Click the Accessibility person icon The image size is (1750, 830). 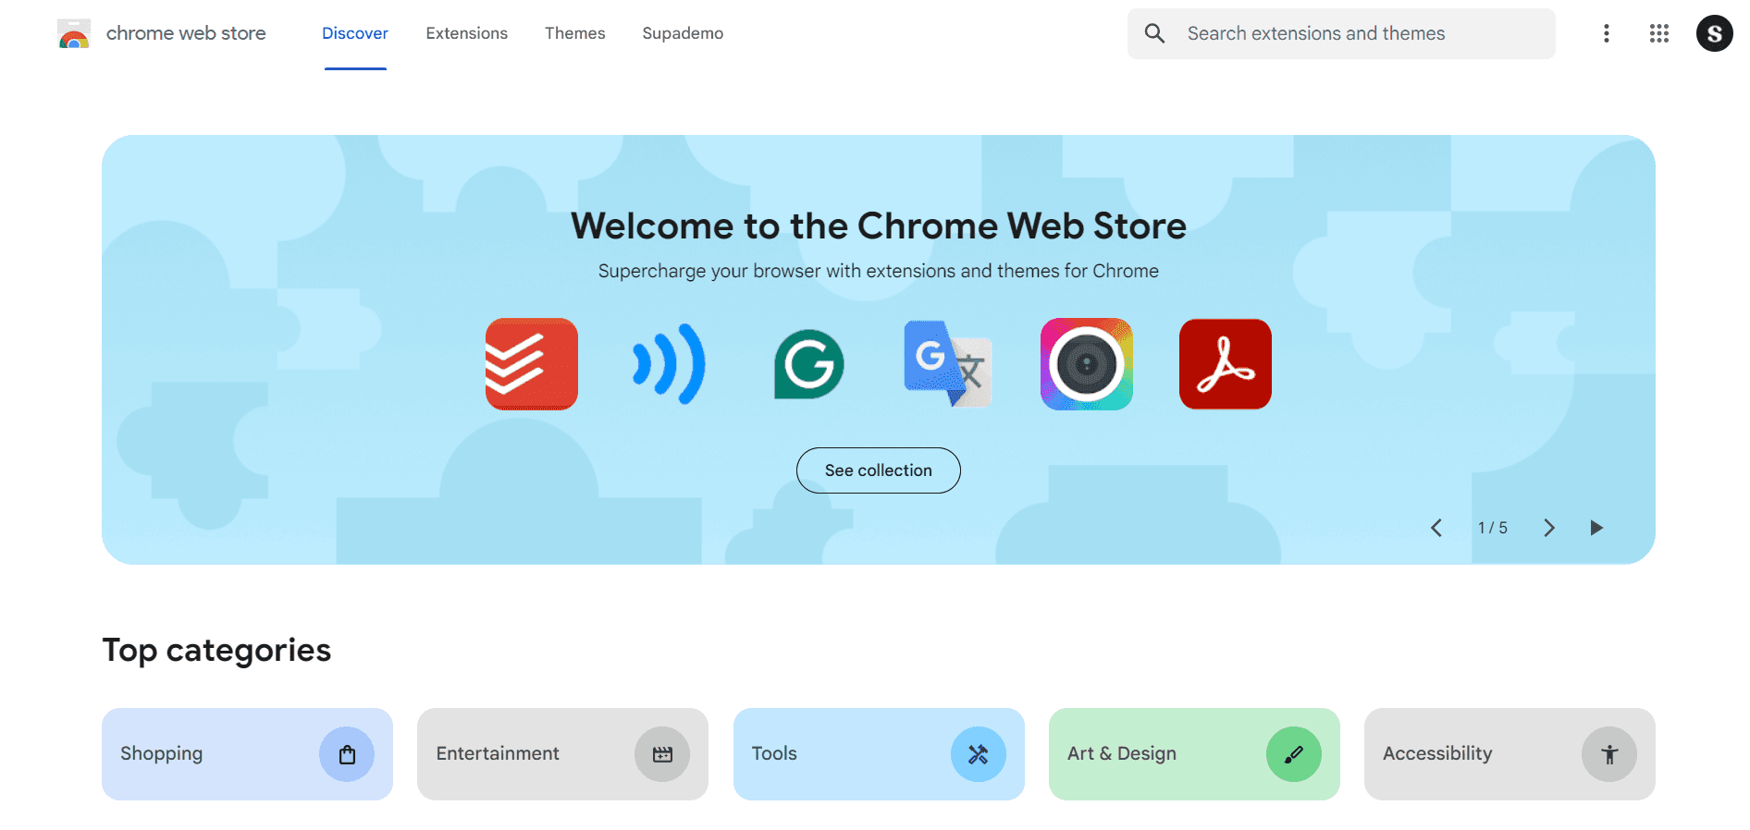click(x=1609, y=754)
